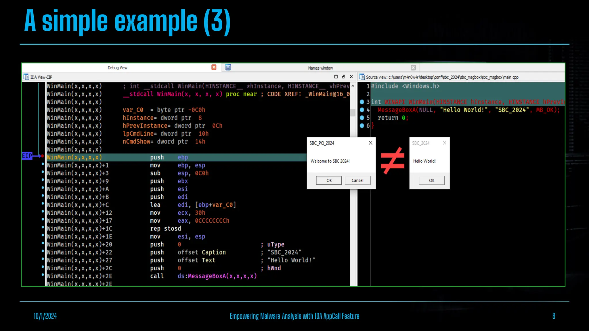The width and height of the screenshot is (589, 331).
Task: Click 'sub esp, 0C0h' instruction
Action: click(179, 173)
